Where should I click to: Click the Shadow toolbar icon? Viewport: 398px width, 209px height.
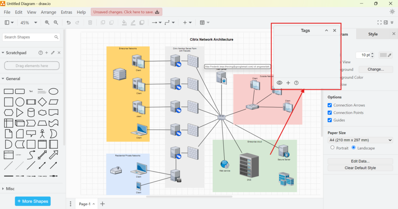(x=142, y=23)
